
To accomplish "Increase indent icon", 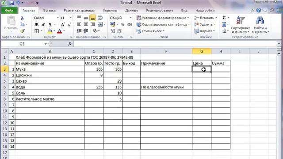I will [86, 31].
